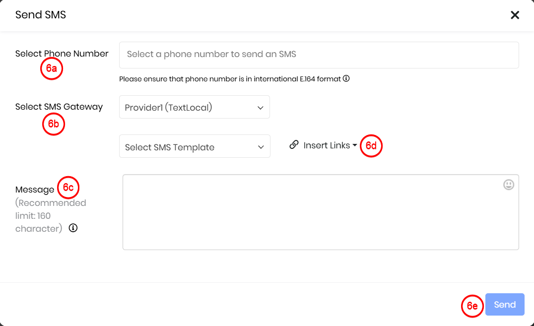Click the red 6a annotation marker
The width and height of the screenshot is (534, 326).
(x=52, y=68)
